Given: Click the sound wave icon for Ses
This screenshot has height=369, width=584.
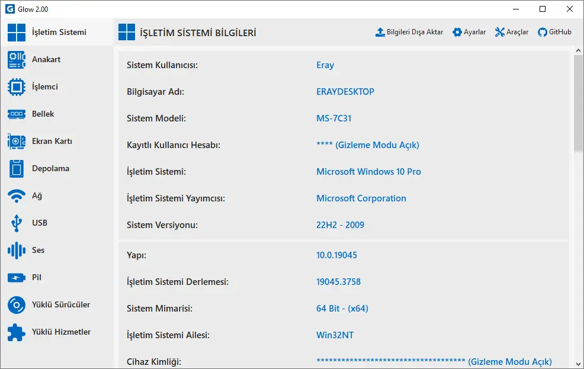Looking at the screenshot, I should pyautogui.click(x=17, y=250).
